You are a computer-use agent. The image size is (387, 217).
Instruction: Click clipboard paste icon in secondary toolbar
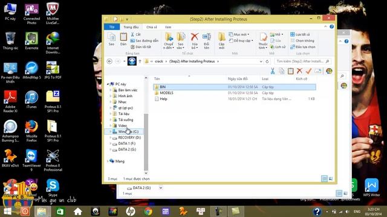290,71
